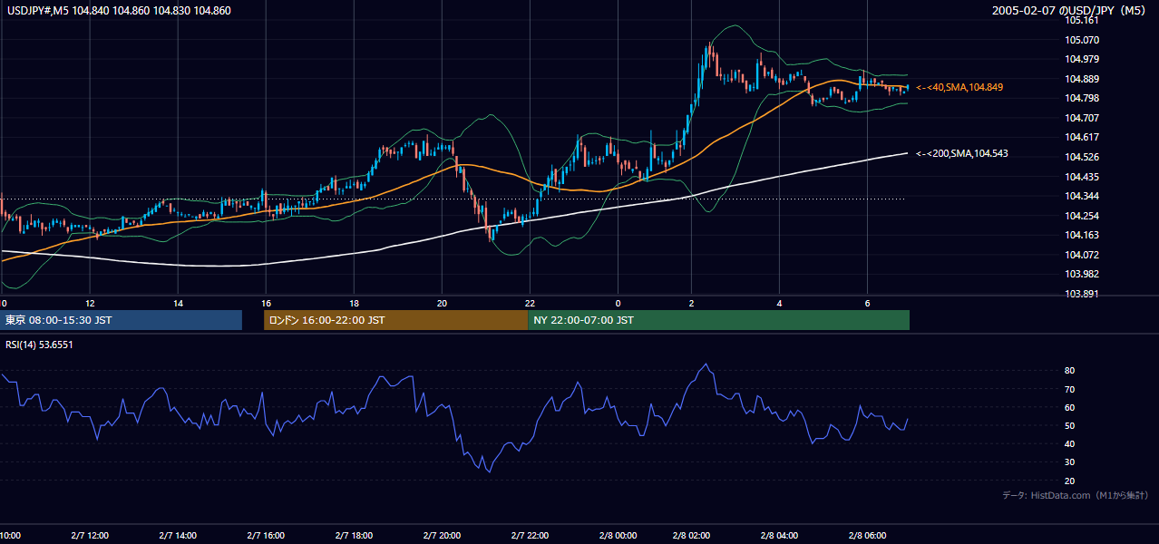Click the 2/7 18:00 bottom time label
1159x544 pixels.
(x=354, y=535)
